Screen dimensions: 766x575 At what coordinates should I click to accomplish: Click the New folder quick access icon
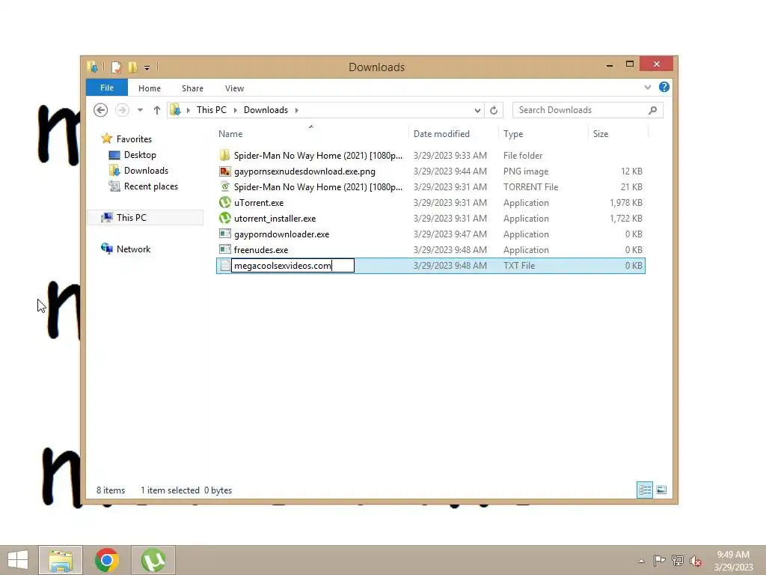pyautogui.click(x=132, y=67)
